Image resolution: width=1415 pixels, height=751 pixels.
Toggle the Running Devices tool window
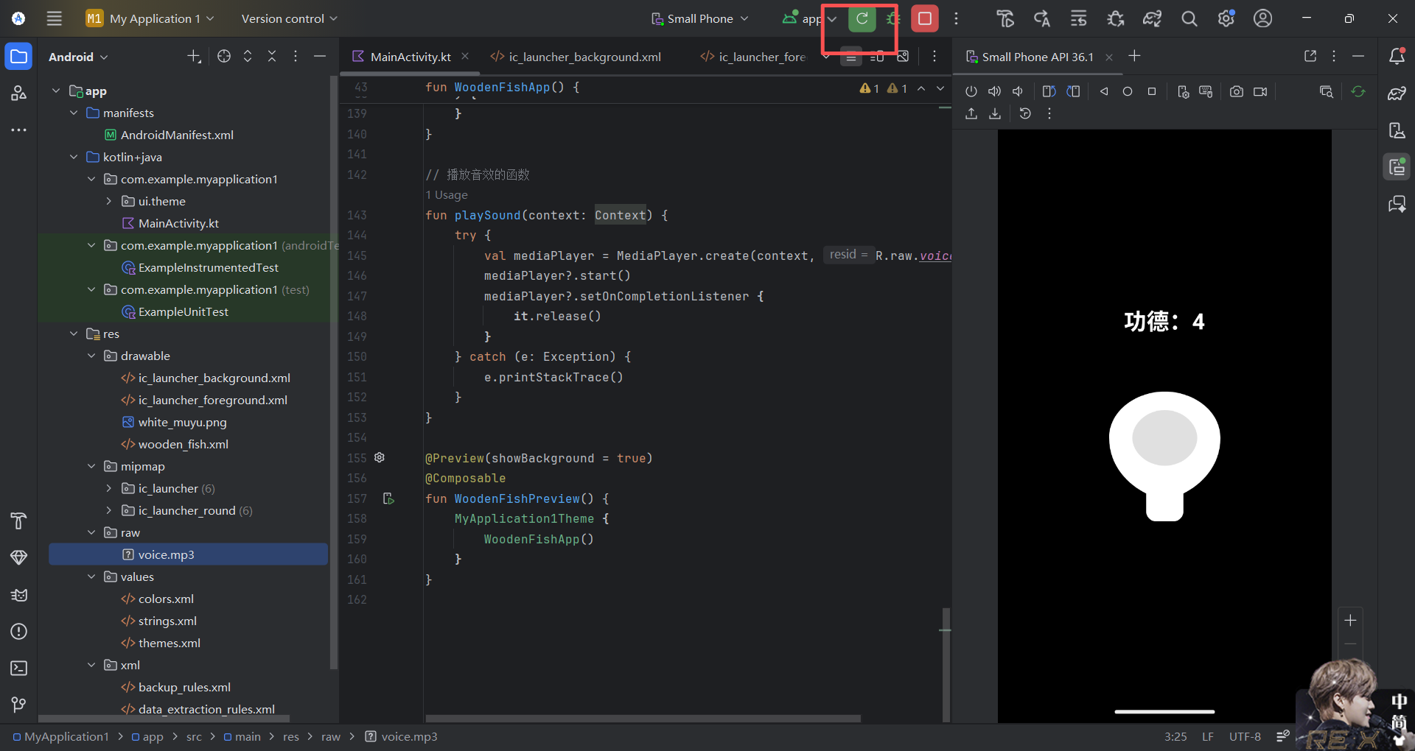coord(1397,167)
